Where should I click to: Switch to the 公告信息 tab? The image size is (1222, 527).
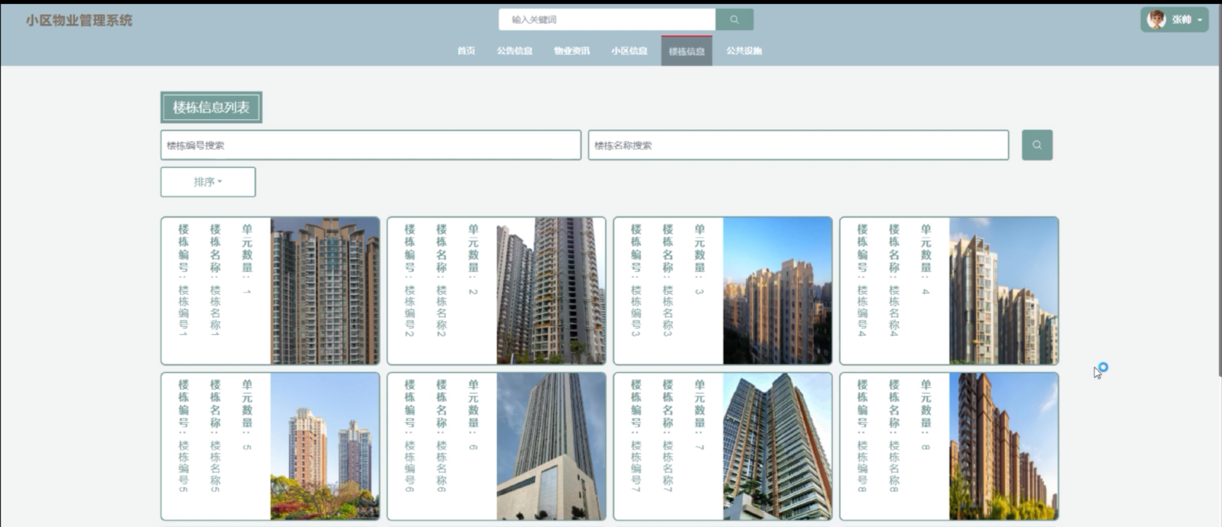pos(516,51)
